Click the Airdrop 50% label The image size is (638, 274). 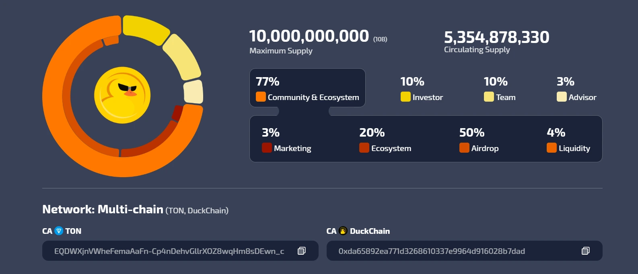(479, 140)
